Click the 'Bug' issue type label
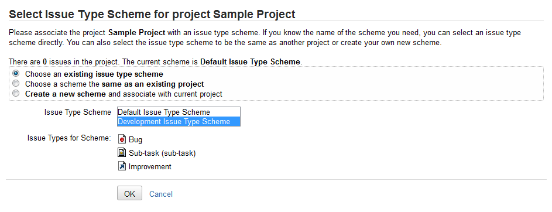This screenshot has width=552, height=212. 136,140
